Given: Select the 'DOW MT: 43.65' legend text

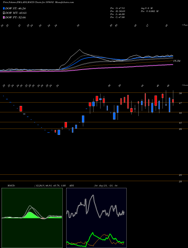Looking at the screenshot, I should click(16, 13).
